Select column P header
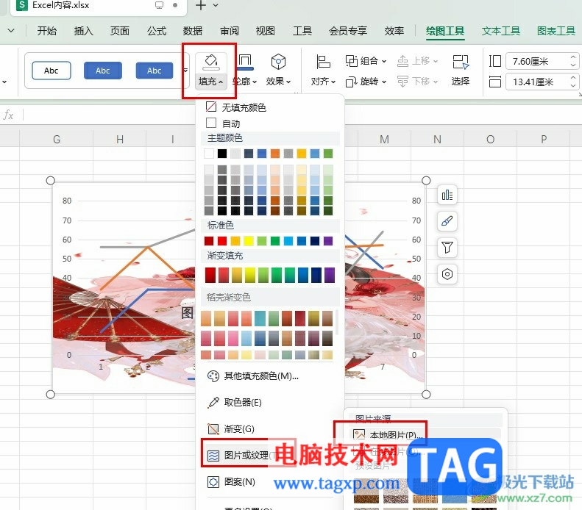This screenshot has height=510, width=582. point(544,140)
